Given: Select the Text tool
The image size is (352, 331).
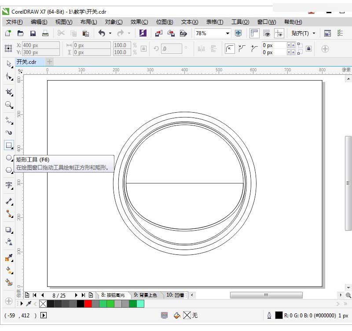Looking at the screenshot, I should pyautogui.click(x=9, y=185).
